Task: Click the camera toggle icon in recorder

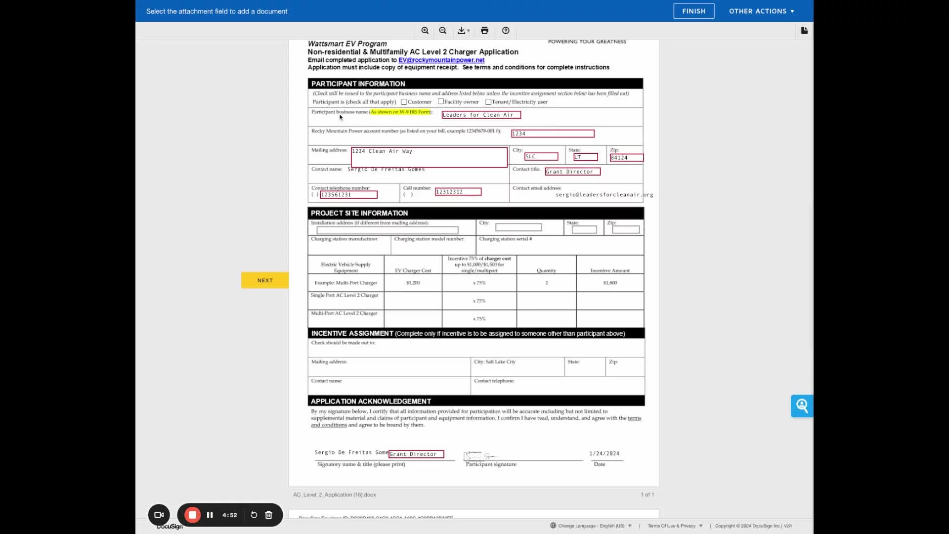Action: [x=159, y=515]
